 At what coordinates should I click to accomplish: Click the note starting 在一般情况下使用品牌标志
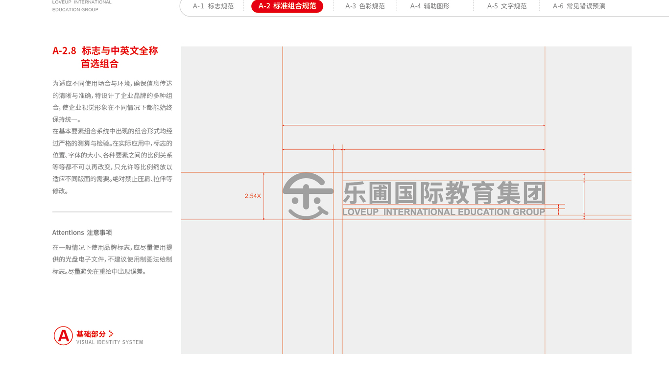tap(112, 259)
